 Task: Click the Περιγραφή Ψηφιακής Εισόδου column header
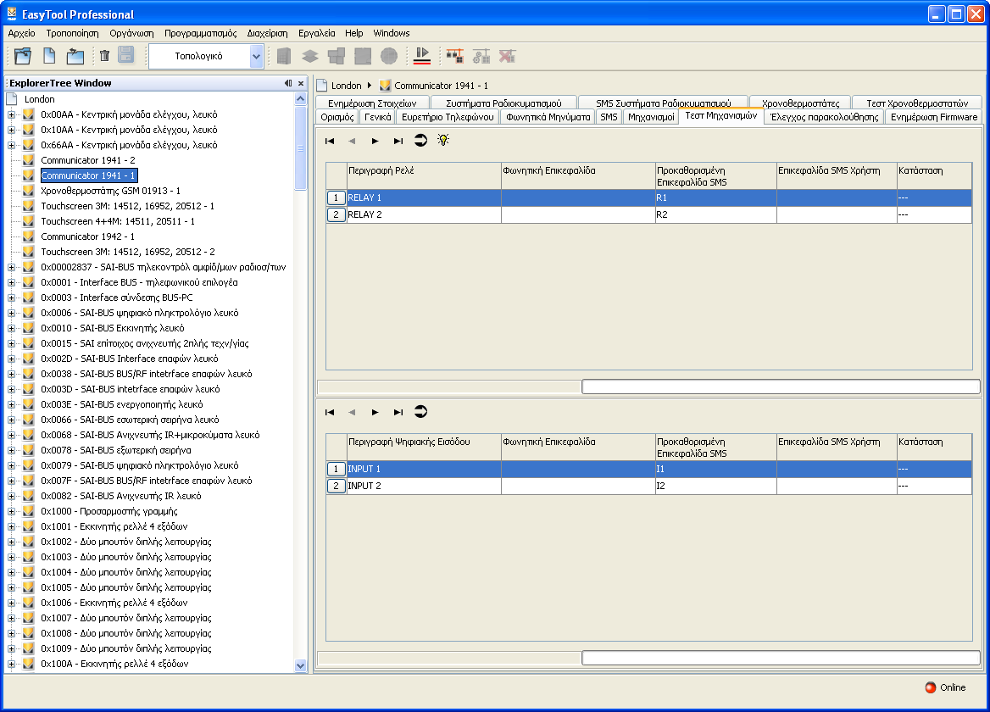424,448
